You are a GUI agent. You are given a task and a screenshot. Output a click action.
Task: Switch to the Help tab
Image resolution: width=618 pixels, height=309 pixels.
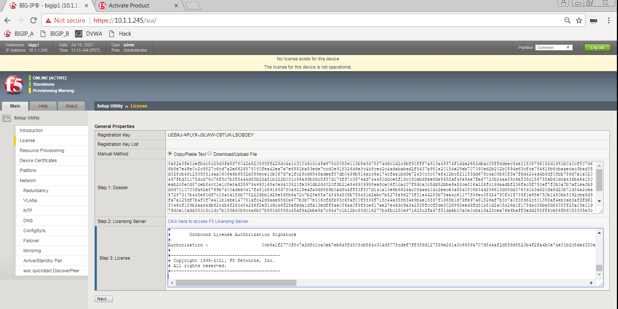[x=43, y=106]
